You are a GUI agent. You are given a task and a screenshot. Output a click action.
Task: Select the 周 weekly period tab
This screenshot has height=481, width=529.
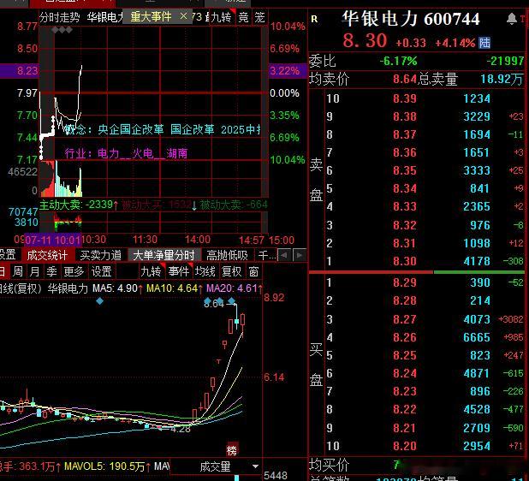18,271
